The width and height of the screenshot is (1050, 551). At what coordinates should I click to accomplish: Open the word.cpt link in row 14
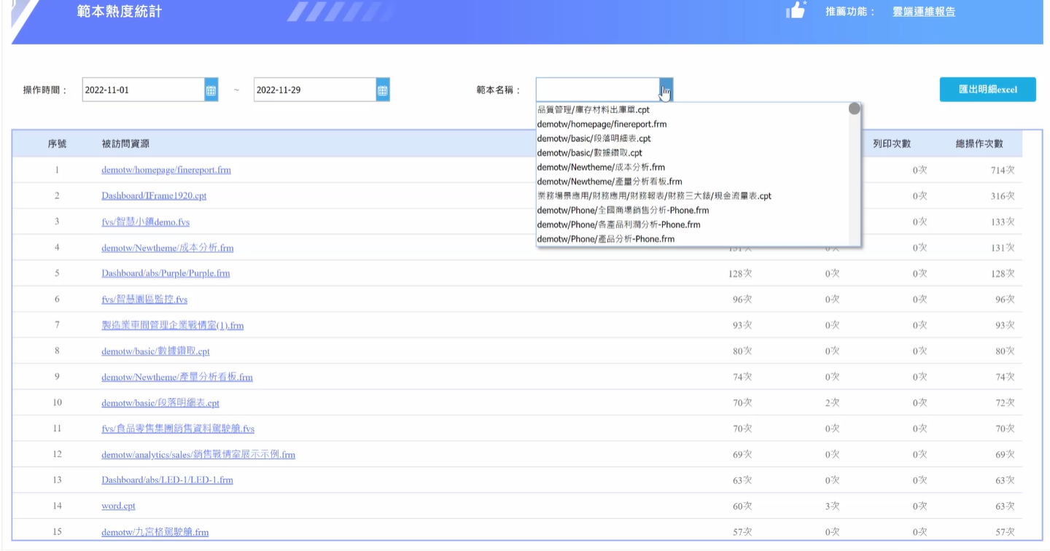tap(118, 506)
